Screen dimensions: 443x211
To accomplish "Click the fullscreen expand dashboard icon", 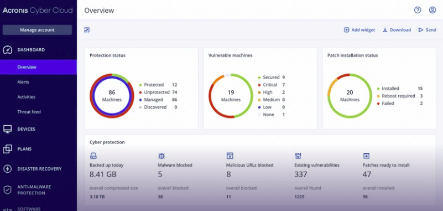I will pos(87,30).
